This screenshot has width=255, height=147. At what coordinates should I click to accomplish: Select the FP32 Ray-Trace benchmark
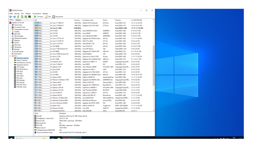pyautogui.click(x=20, y=85)
